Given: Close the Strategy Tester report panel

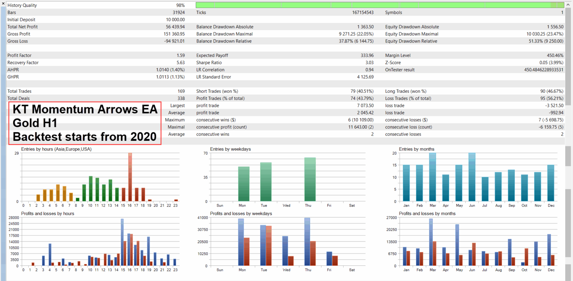Looking at the screenshot, I should pyautogui.click(x=3, y=3).
